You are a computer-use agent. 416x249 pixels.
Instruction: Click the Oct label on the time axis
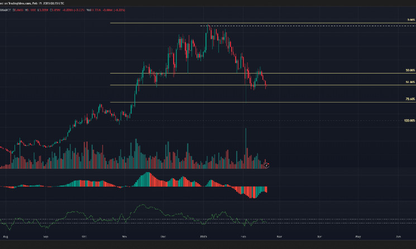click(x=84, y=237)
